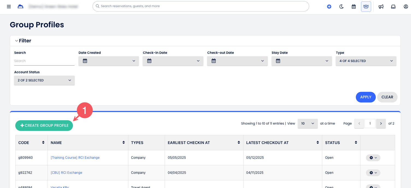The height and width of the screenshot is (188, 411).
Task: Open the Check-in Date picker
Action: (x=173, y=61)
